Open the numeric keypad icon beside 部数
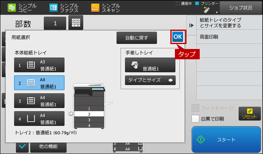 tap(76, 23)
